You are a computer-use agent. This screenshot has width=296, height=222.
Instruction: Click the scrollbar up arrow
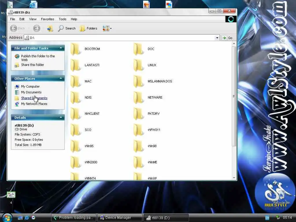pyautogui.click(x=234, y=44)
